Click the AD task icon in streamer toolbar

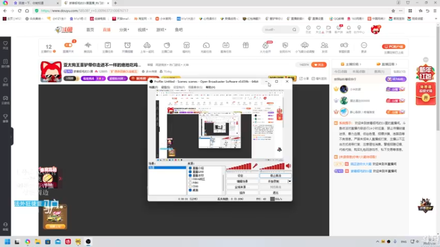[x=226, y=45]
